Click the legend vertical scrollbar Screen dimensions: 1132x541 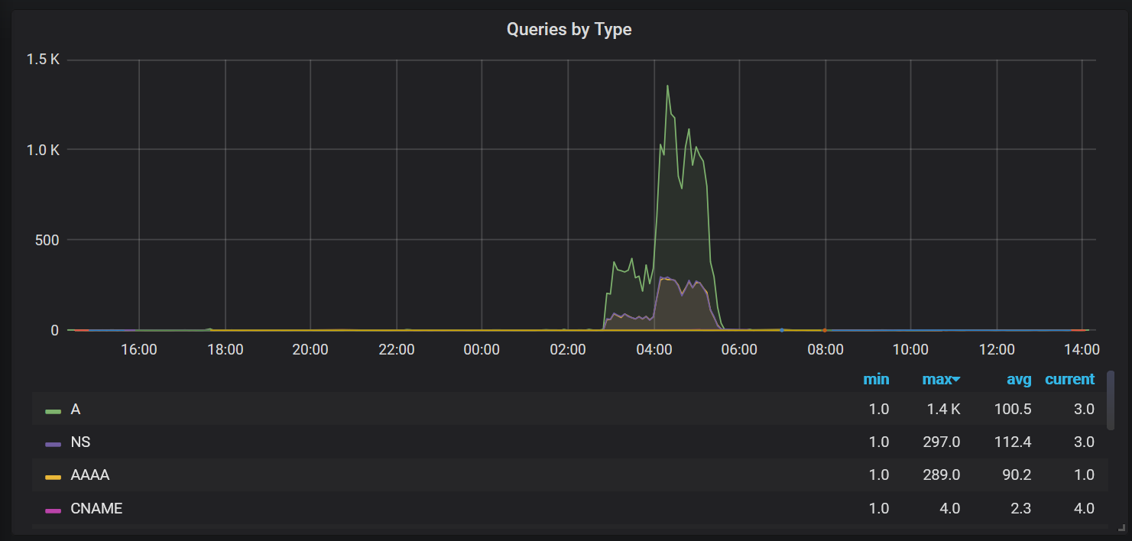(x=1111, y=401)
